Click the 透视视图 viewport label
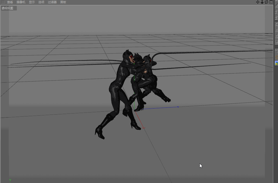This screenshot has width=278, height=183. [9, 8]
